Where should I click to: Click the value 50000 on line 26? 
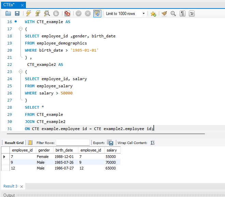tap(66, 93)
